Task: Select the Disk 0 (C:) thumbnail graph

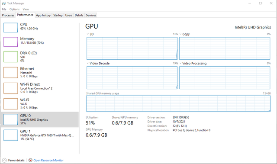Action: pos(10,57)
